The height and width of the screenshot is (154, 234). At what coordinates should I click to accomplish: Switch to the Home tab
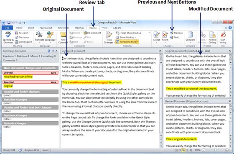coord(19,28)
